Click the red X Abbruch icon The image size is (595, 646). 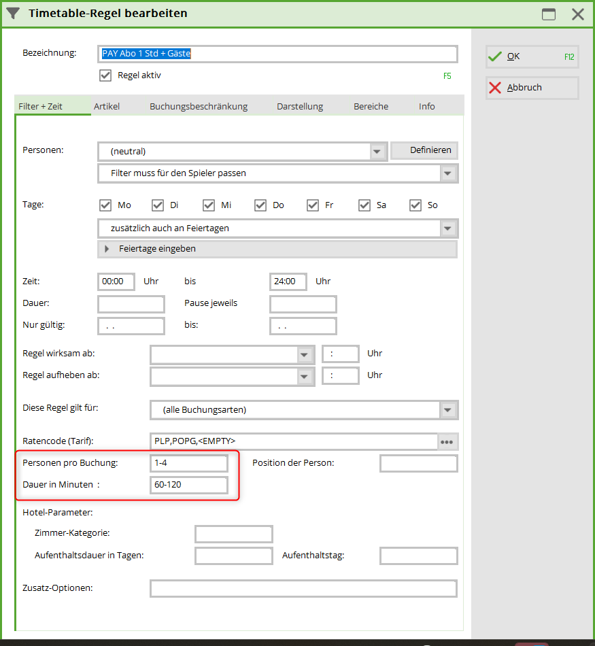(x=495, y=87)
